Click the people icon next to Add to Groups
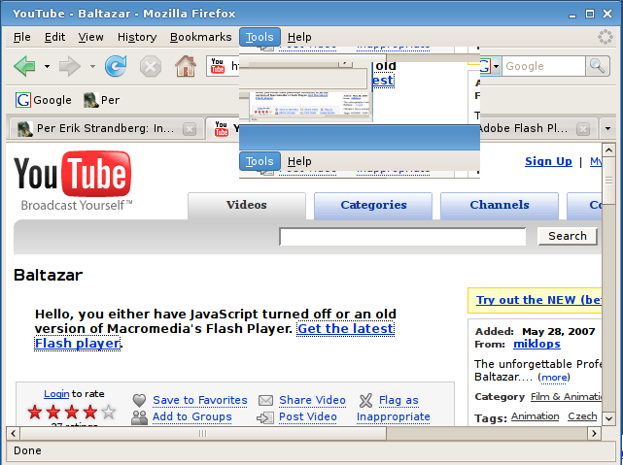Image resolution: width=623 pixels, height=465 pixels. point(139,417)
